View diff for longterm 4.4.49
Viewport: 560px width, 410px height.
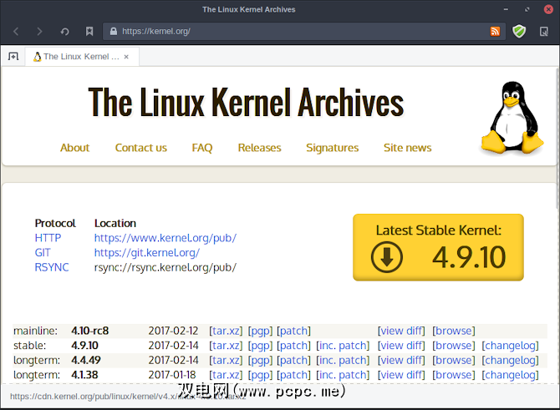tap(401, 360)
